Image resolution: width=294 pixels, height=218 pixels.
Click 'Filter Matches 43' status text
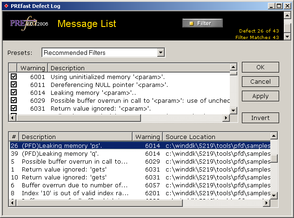(x=257, y=38)
